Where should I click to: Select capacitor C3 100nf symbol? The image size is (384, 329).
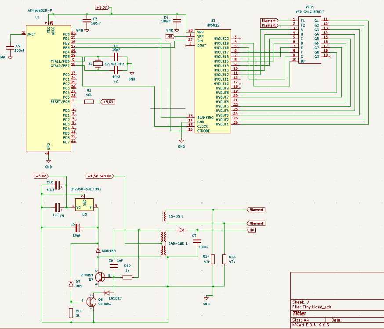tap(87, 21)
